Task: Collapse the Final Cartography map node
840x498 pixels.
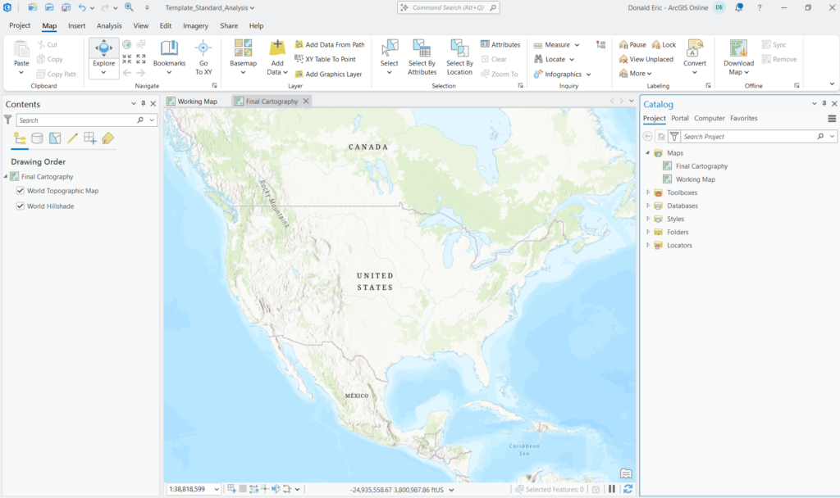Action: pos(7,176)
